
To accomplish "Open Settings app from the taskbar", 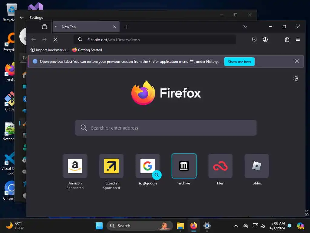I will (x=207, y=226).
